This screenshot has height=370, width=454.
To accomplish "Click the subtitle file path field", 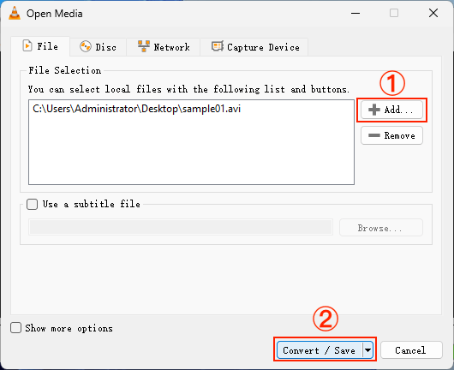I will coord(181,227).
